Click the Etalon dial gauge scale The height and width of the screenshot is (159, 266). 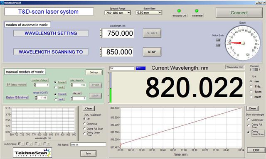(242, 43)
